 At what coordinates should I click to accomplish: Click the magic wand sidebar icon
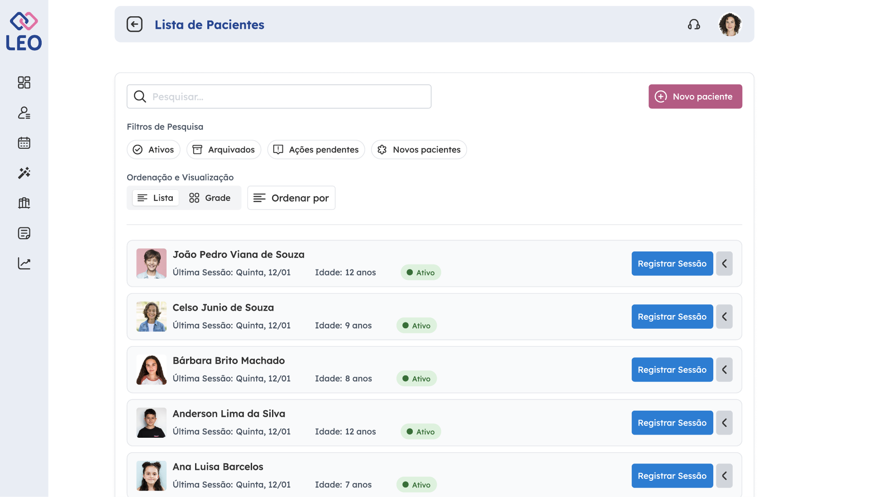click(24, 173)
